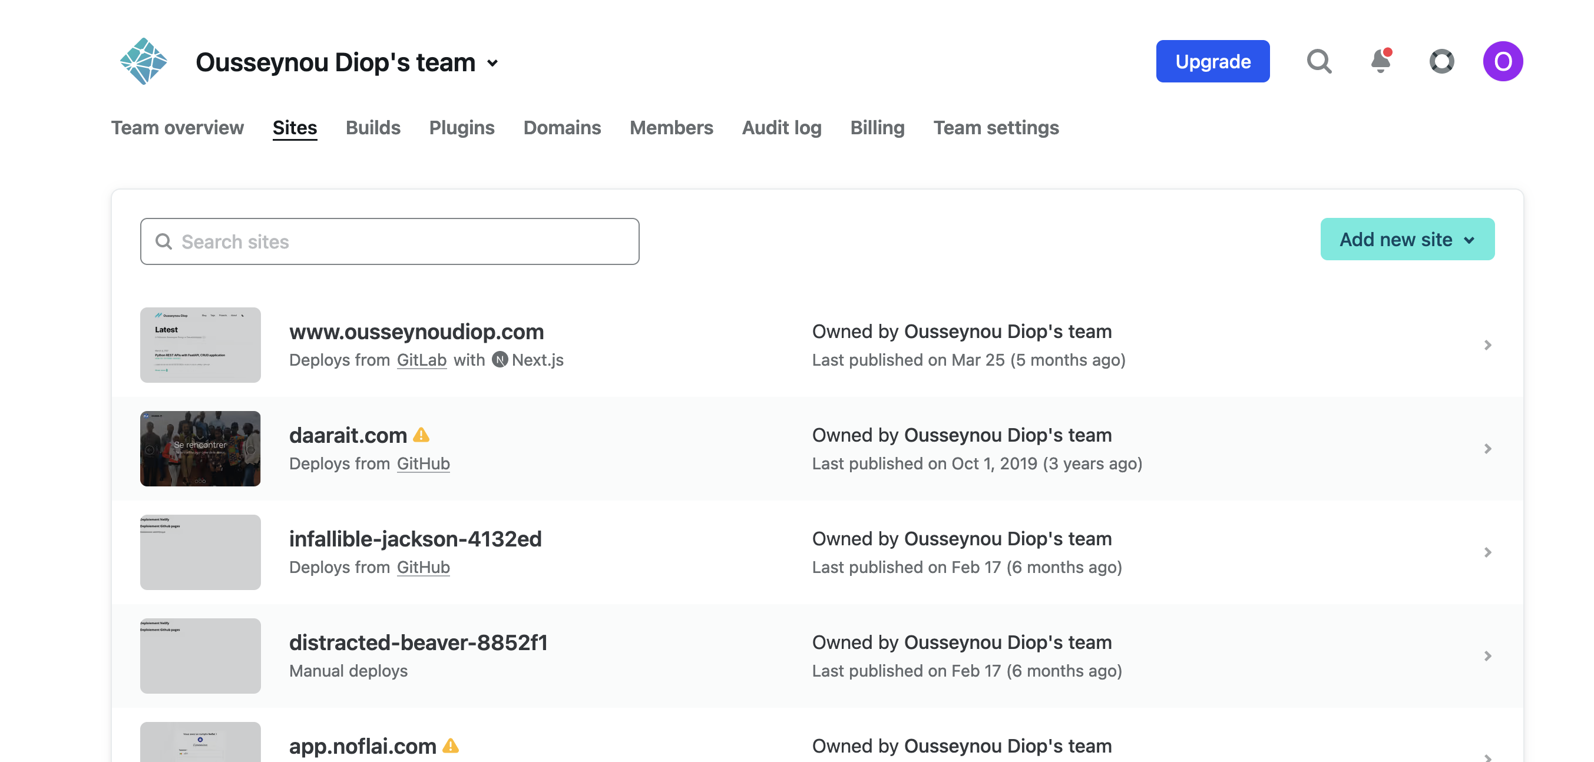The width and height of the screenshot is (1594, 762).
Task: Open the Domains tab
Action: coord(562,127)
